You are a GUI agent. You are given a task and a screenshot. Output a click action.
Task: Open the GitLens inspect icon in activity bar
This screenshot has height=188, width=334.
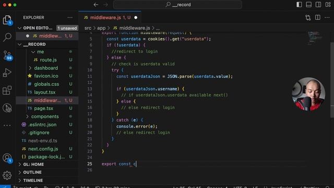(x=7, y=108)
